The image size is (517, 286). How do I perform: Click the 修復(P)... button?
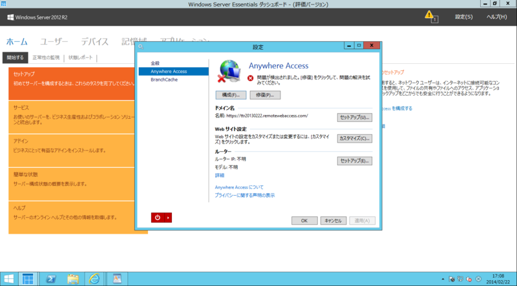[x=265, y=95]
